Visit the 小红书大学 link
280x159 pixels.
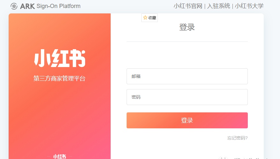click(x=249, y=6)
